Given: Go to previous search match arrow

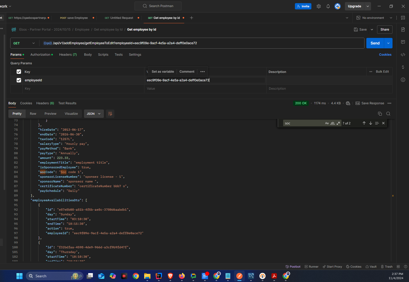Looking at the screenshot, I should [x=364, y=123].
